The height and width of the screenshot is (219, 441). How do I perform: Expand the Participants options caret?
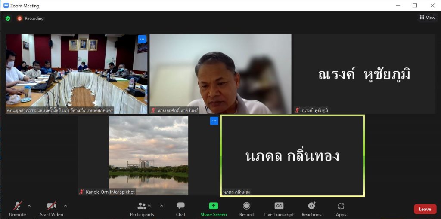(161, 206)
